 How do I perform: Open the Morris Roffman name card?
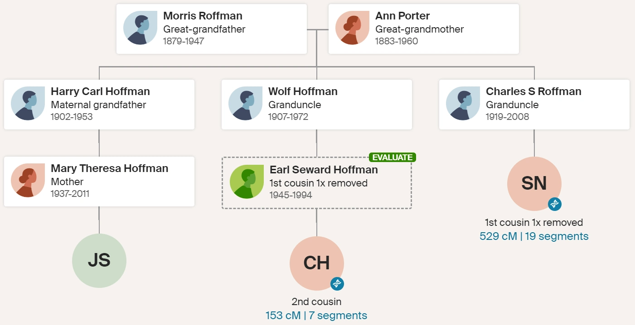[212, 29]
